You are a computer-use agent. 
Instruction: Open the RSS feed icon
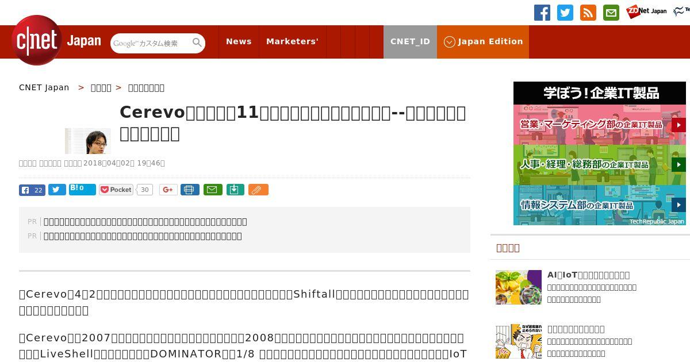(x=588, y=13)
